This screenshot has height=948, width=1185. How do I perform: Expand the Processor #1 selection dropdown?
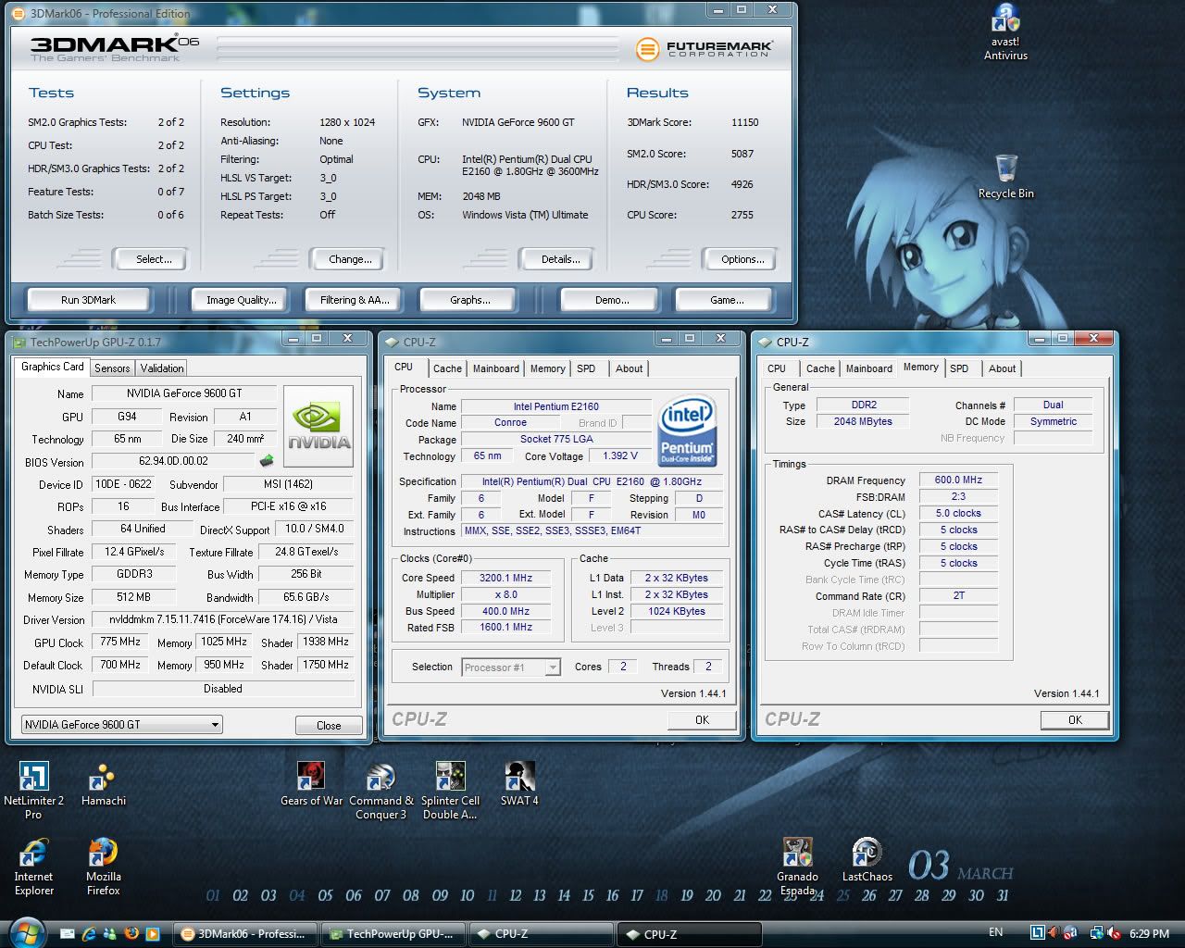[553, 667]
